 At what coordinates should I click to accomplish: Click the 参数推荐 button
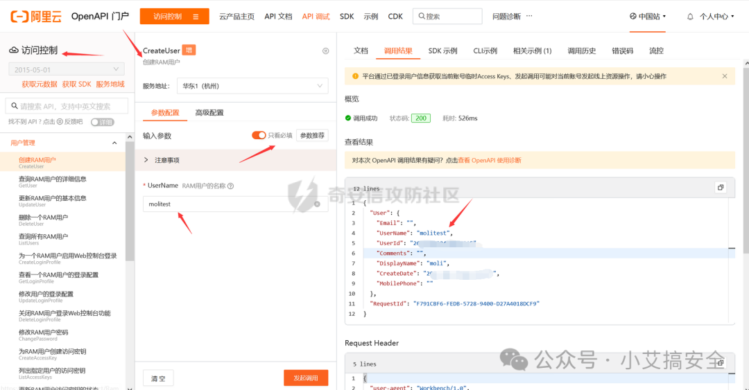(x=312, y=136)
